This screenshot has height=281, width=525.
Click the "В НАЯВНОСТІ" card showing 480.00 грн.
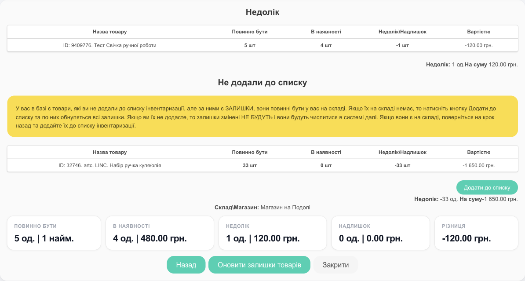click(160, 233)
